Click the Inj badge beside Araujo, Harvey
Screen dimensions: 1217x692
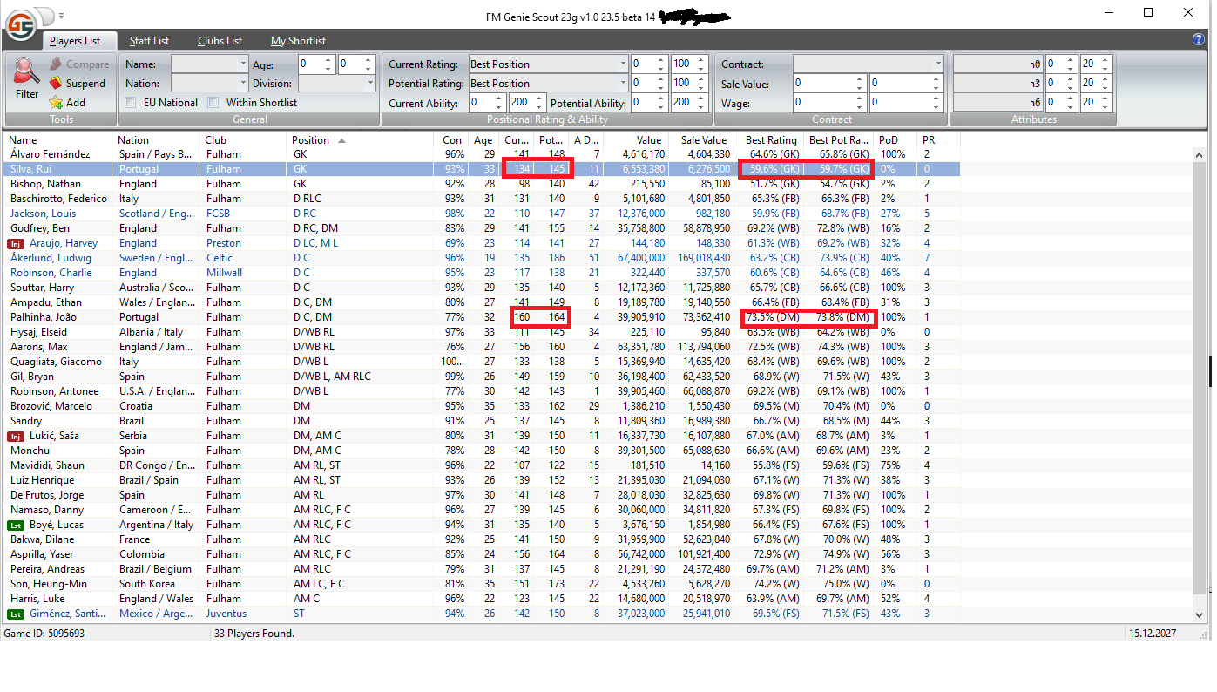(x=16, y=243)
